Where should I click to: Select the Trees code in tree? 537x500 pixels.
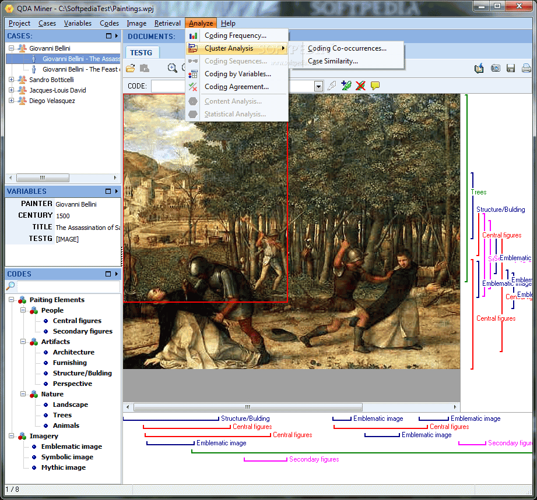(x=62, y=415)
